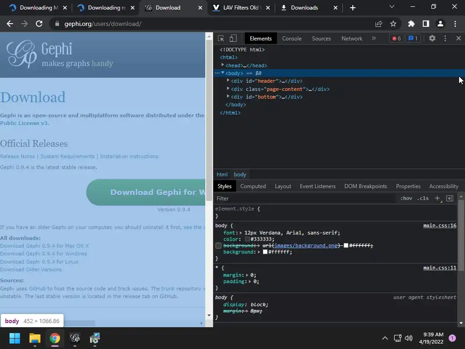
Task: Click the address bar URL
Action: click(x=103, y=24)
